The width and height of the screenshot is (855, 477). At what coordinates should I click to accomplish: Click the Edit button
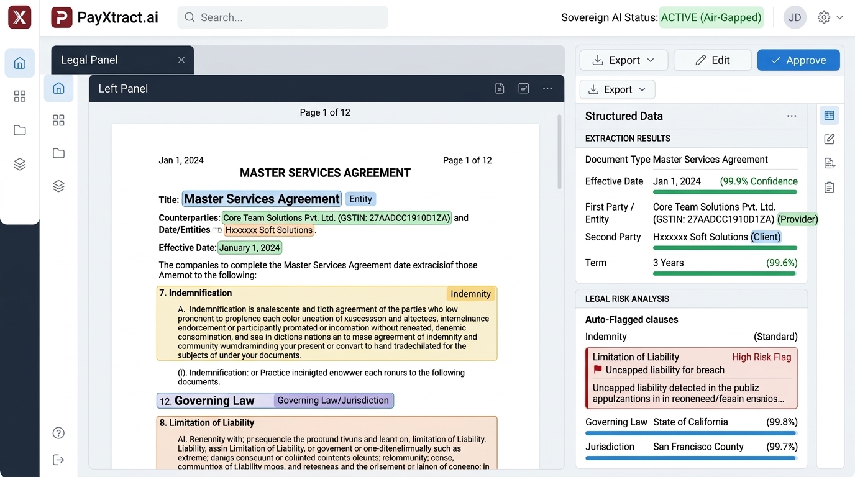[x=713, y=60]
